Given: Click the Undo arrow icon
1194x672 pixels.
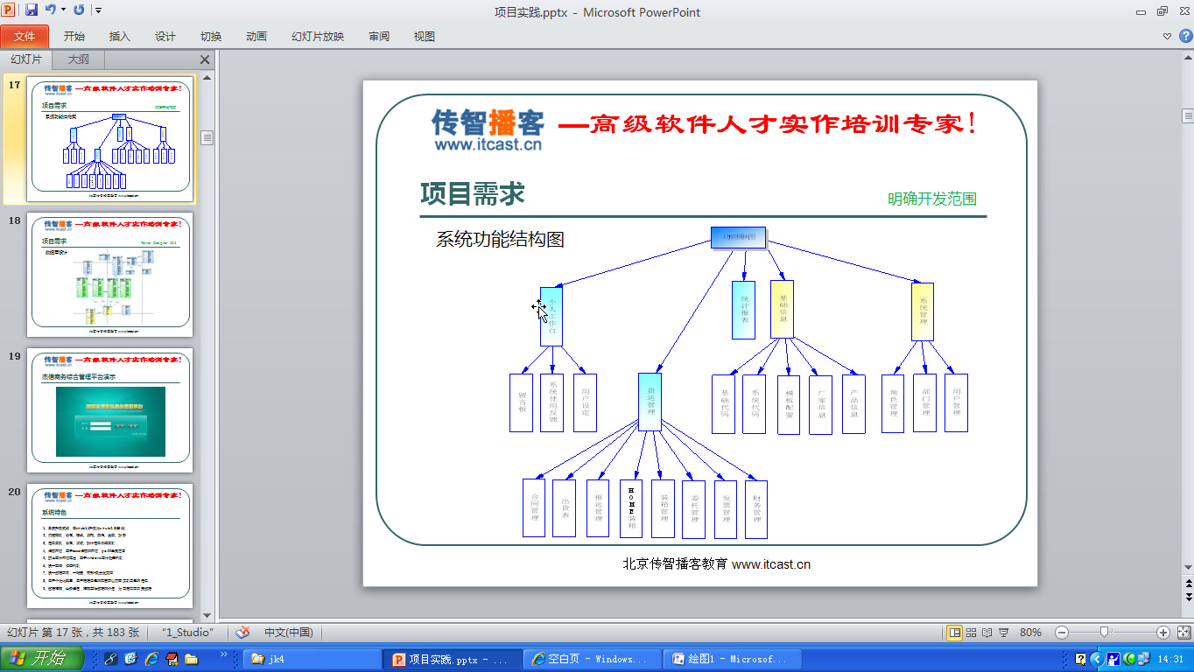Looking at the screenshot, I should click(51, 10).
